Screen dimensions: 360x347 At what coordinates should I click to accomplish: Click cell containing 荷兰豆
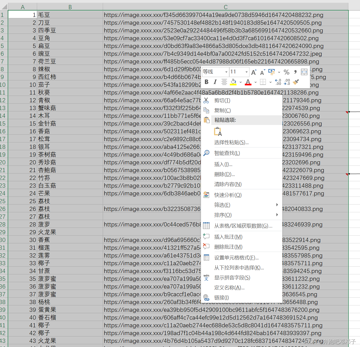pos(70,61)
